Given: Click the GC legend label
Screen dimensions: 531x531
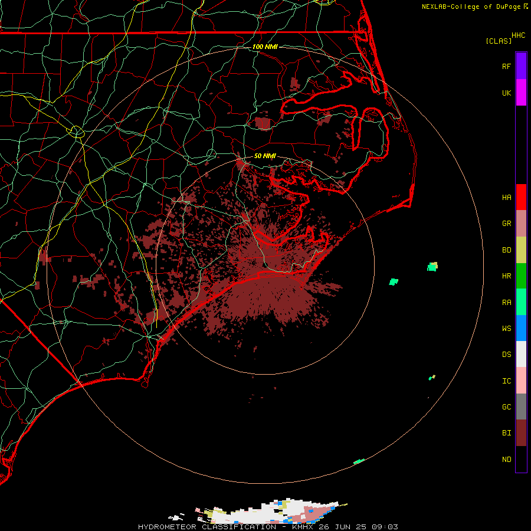Looking at the screenshot, I should click(506, 407).
